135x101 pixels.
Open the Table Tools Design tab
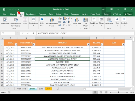[106, 14]
